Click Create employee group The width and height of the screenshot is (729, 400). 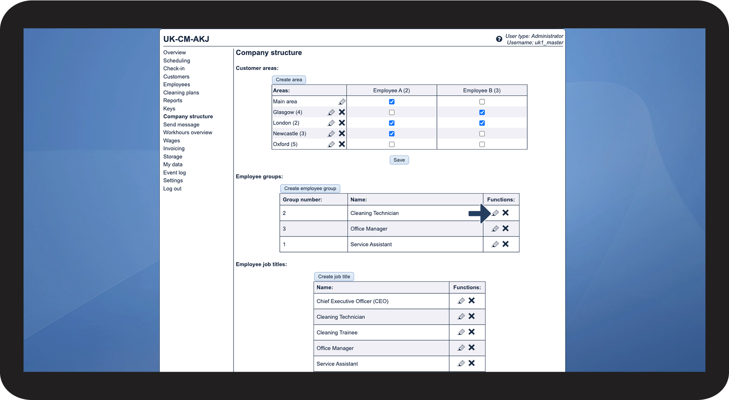(x=310, y=189)
